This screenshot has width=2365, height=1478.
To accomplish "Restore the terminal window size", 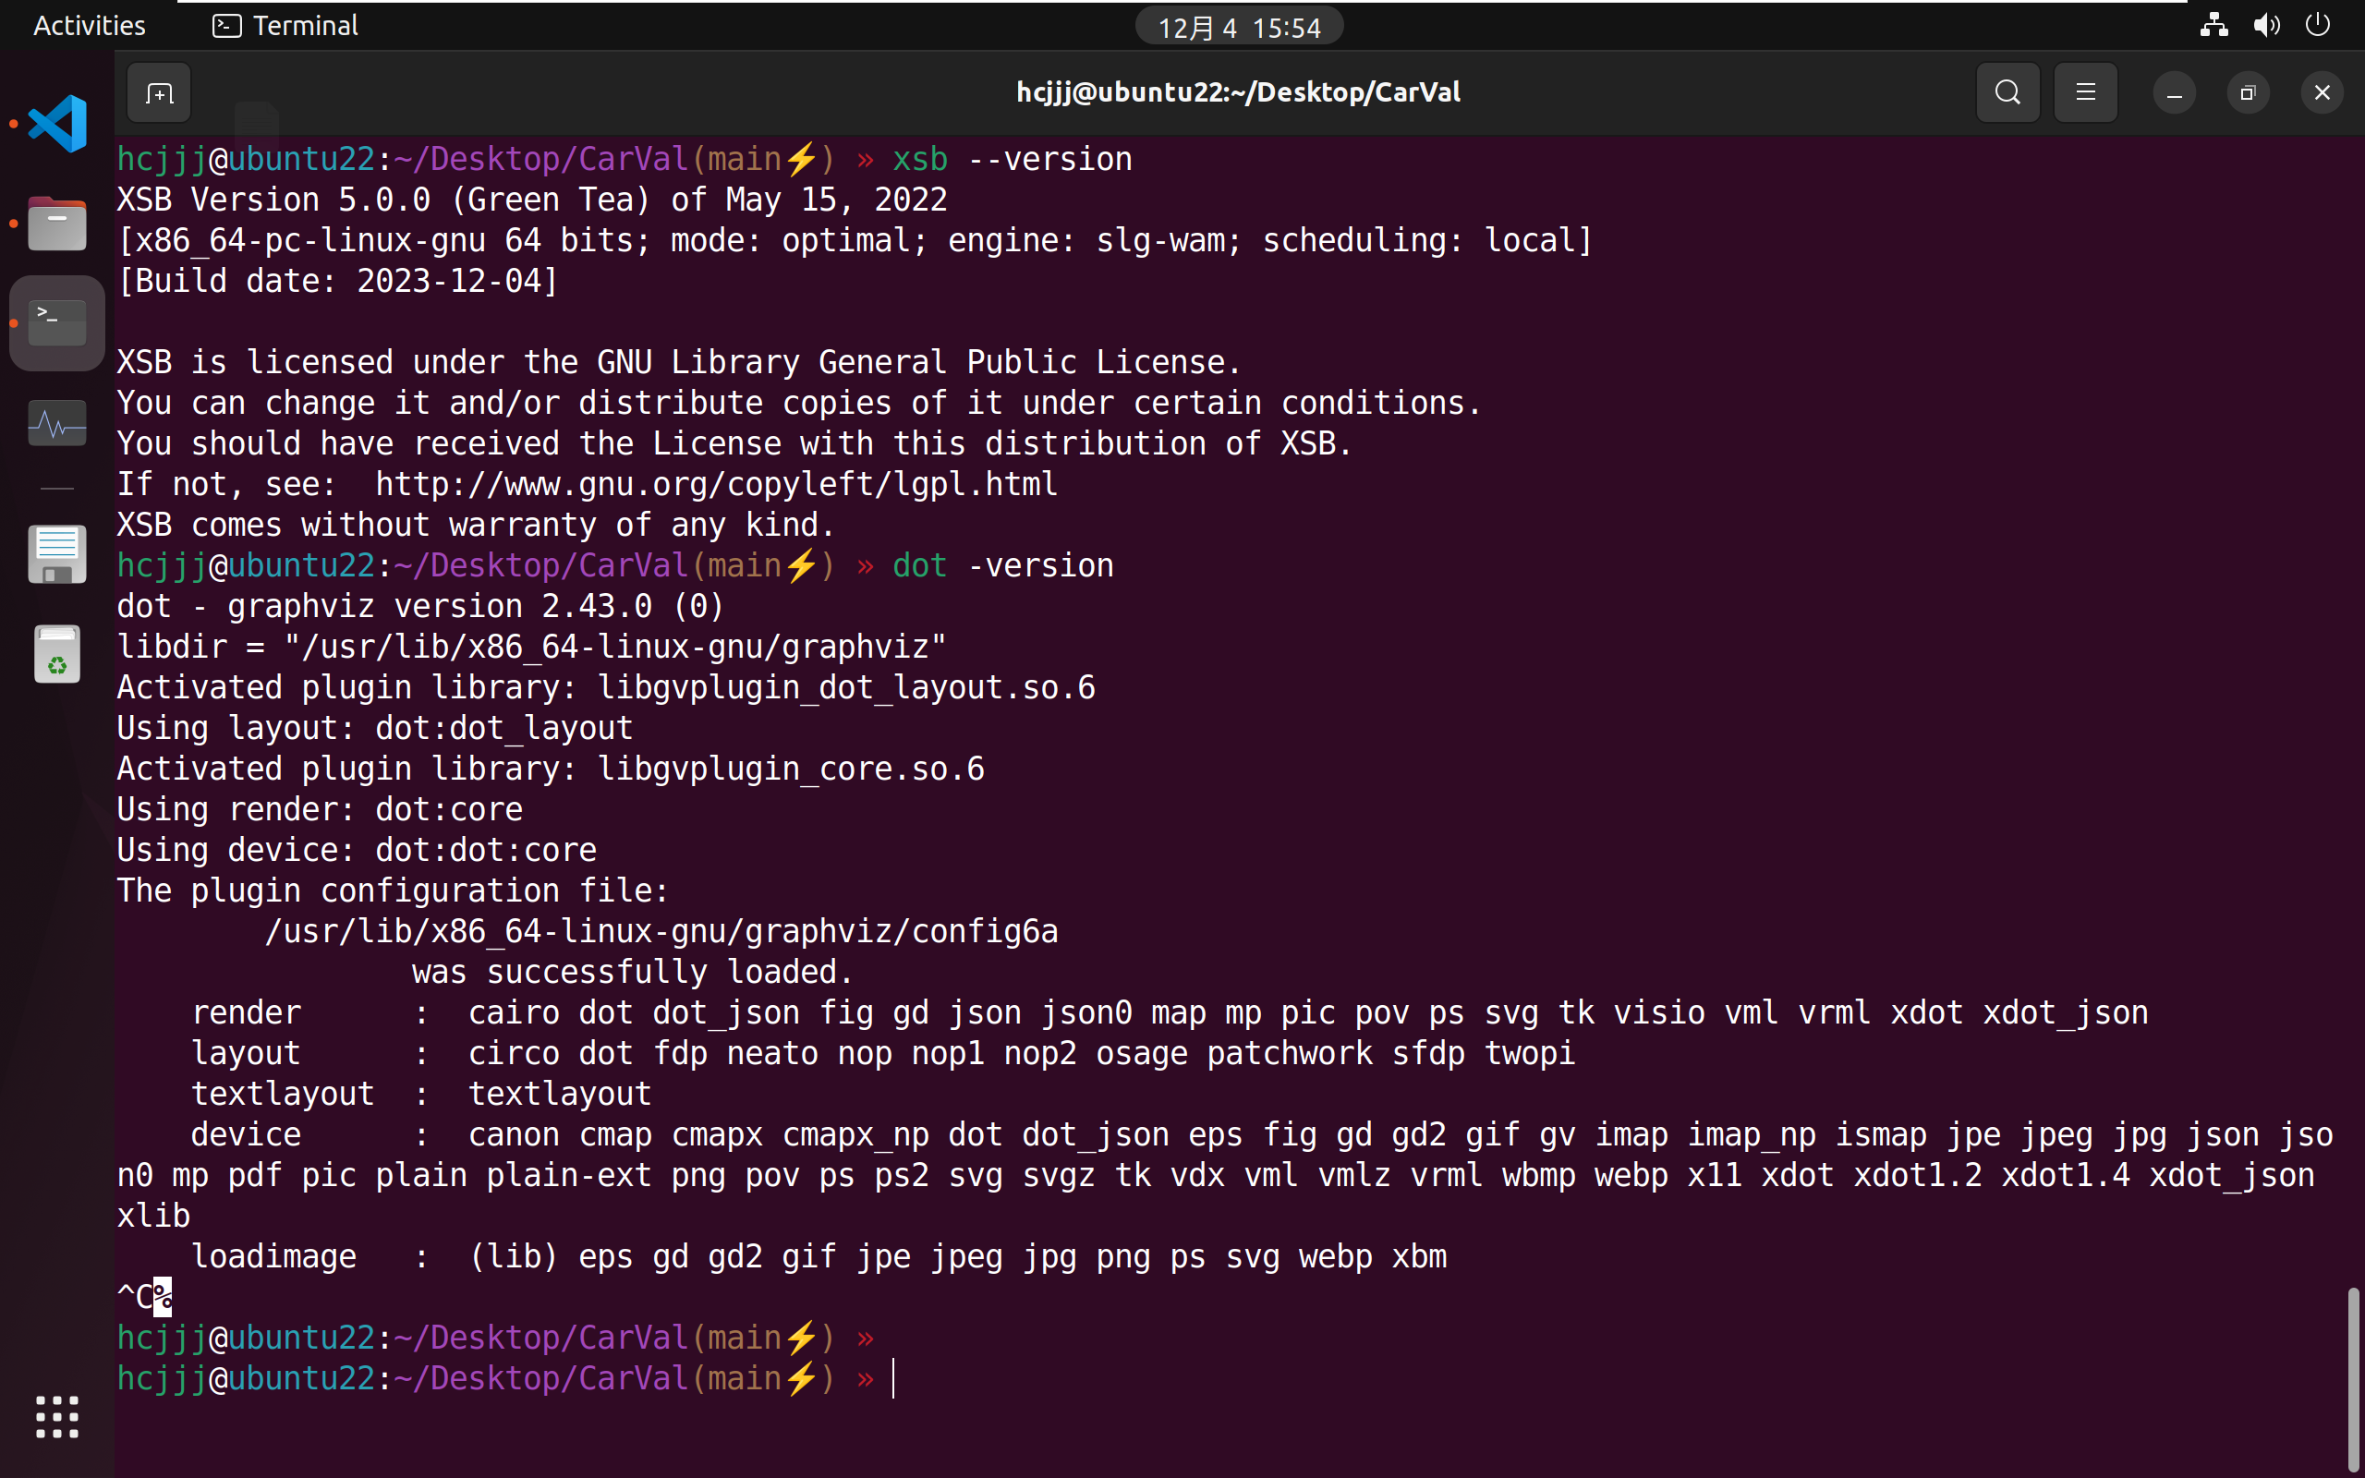I will [x=2248, y=93].
